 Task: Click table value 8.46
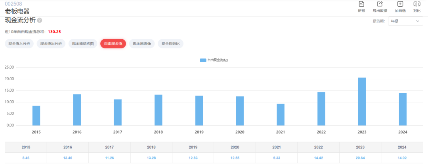[26, 158]
